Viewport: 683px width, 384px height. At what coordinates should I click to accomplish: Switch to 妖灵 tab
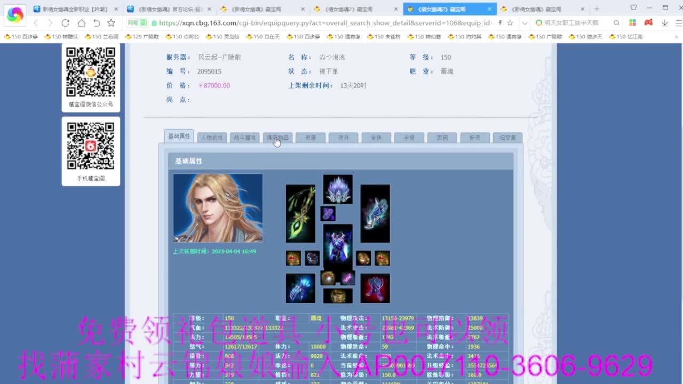click(475, 138)
